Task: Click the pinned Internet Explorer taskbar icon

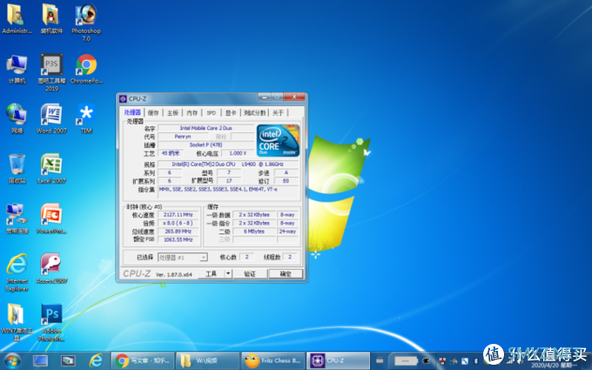Action: pyautogui.click(x=96, y=361)
